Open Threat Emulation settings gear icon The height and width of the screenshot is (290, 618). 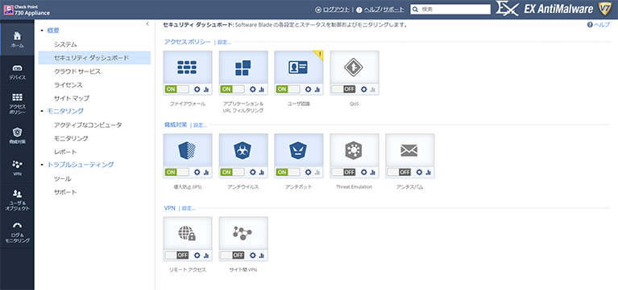coord(363,172)
